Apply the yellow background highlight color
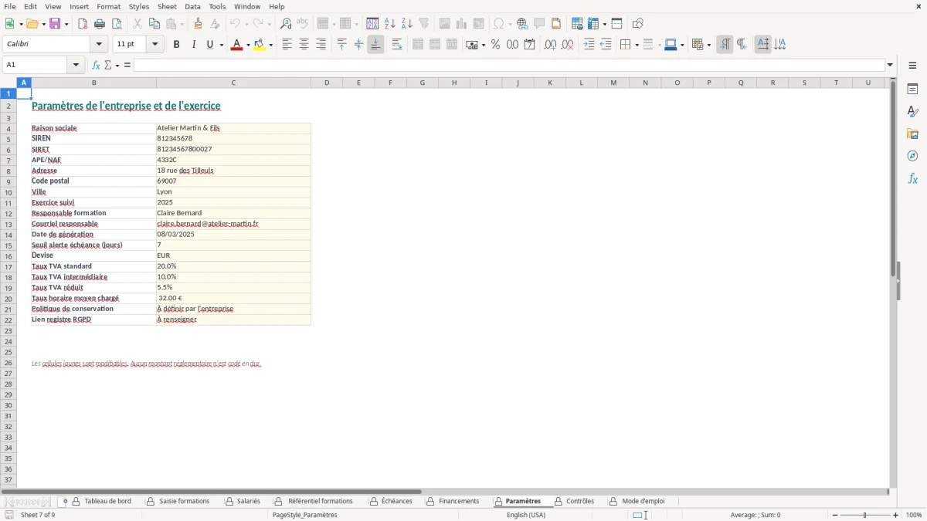Image resolution: width=927 pixels, height=521 pixels. 259,45
